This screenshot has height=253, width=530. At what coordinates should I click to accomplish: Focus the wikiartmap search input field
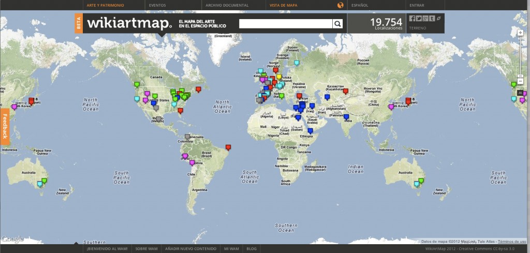tap(285, 24)
